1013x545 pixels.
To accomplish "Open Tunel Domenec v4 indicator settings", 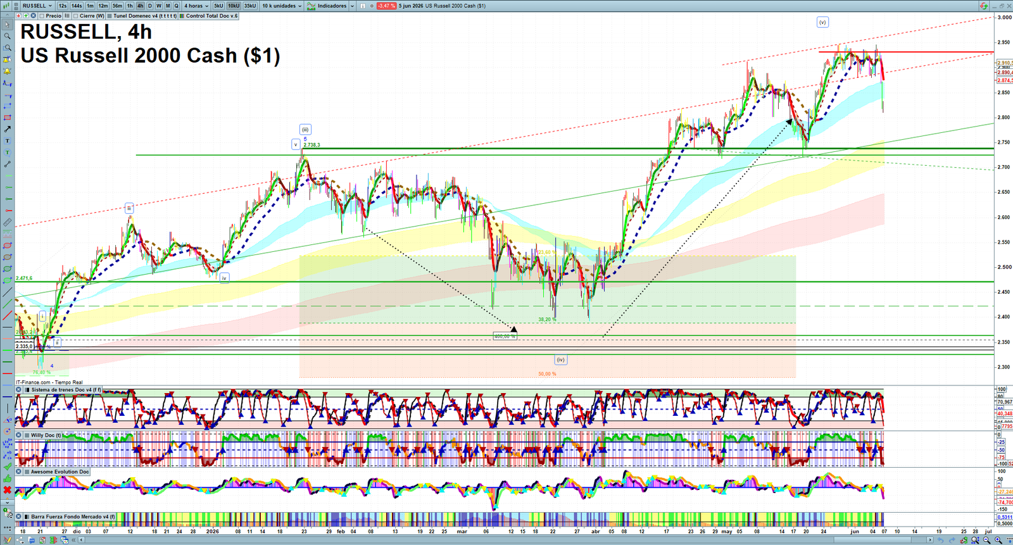I will tap(142, 16).
